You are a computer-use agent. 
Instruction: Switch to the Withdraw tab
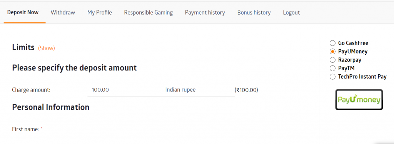pos(63,13)
